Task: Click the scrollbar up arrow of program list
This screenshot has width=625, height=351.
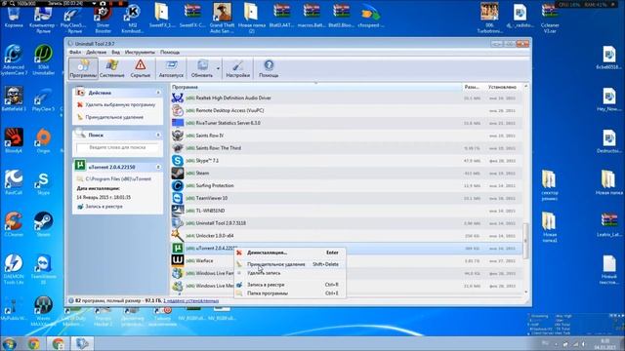Action: pyautogui.click(x=526, y=87)
